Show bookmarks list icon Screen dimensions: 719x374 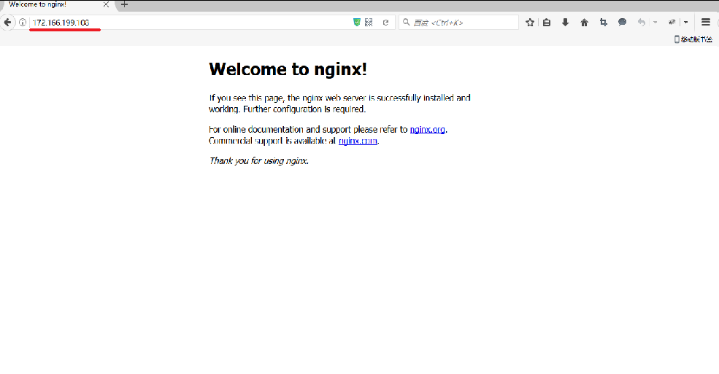(x=547, y=22)
